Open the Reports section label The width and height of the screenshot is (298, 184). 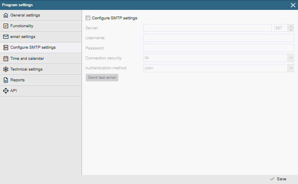(17, 80)
